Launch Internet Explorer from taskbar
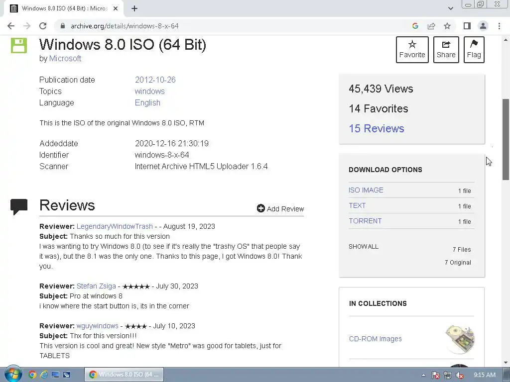Image resolution: width=510 pixels, height=382 pixels. tap(44, 375)
